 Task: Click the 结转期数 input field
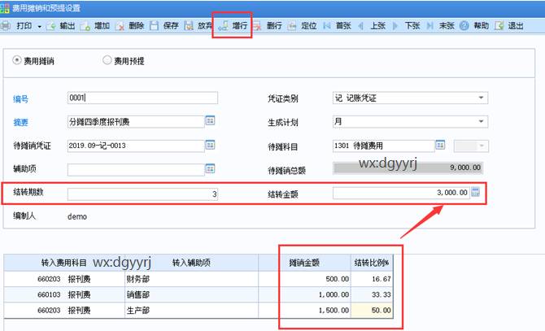142,194
